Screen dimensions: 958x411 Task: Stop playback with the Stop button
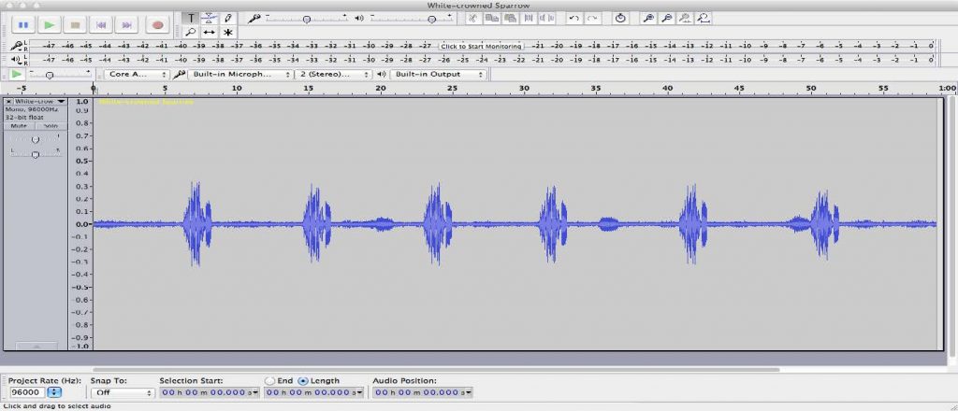click(x=75, y=25)
